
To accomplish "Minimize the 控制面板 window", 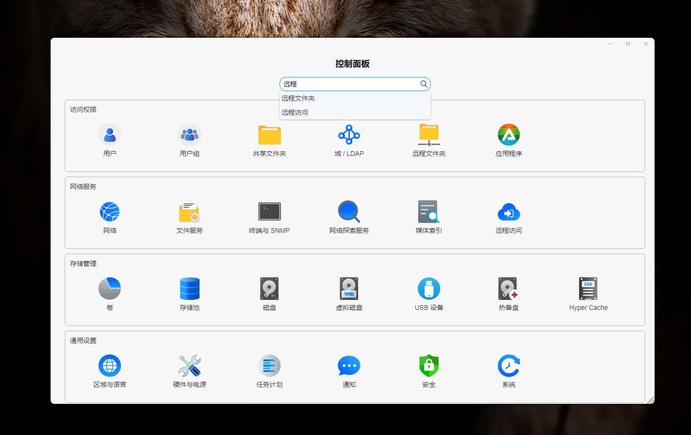I will coord(610,44).
